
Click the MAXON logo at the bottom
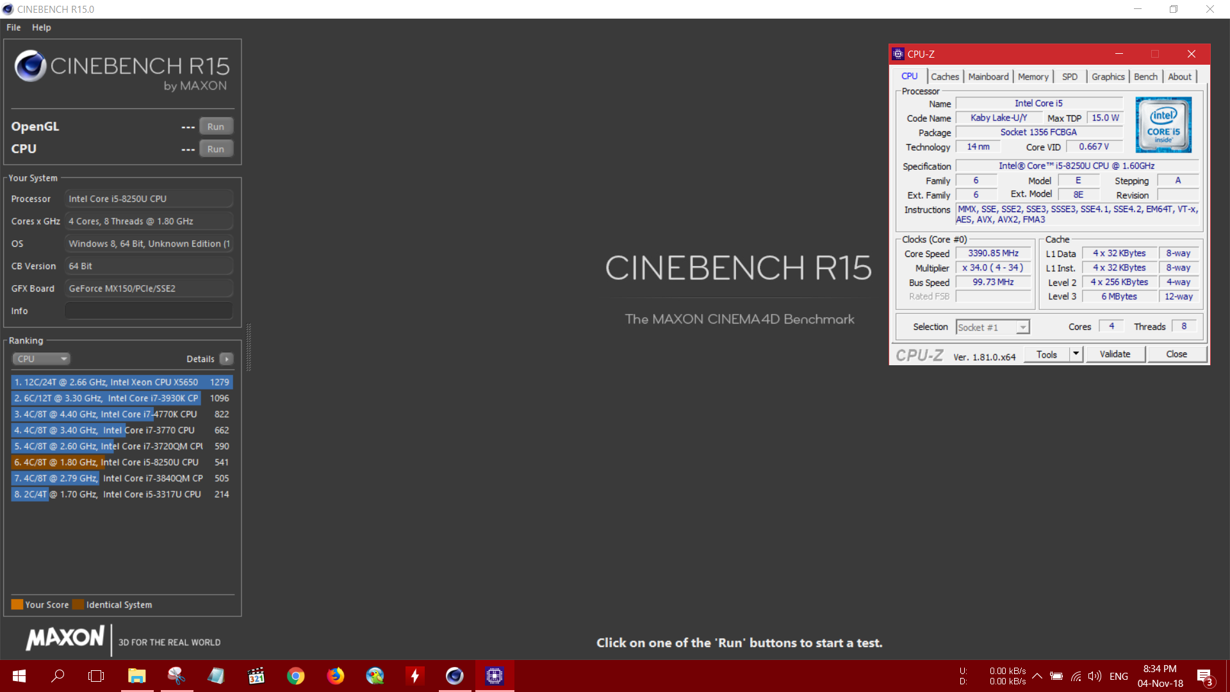pos(65,638)
